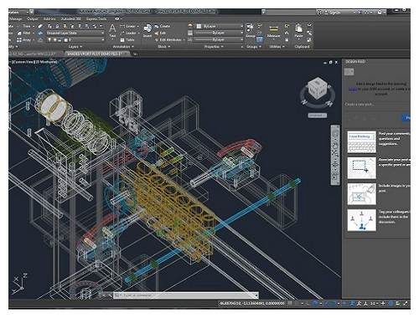419x318 pixels.
Task: Click the Erase tool icon
Action: 40,26
